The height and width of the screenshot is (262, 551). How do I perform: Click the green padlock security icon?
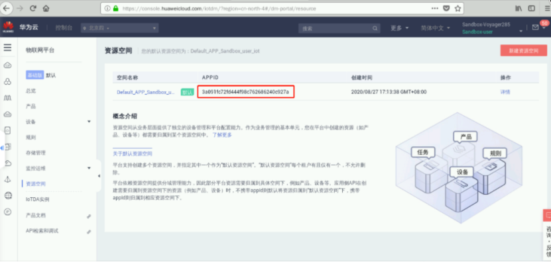(115, 9)
